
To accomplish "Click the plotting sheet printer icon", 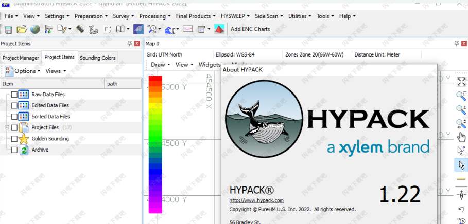I will [x=201, y=29].
